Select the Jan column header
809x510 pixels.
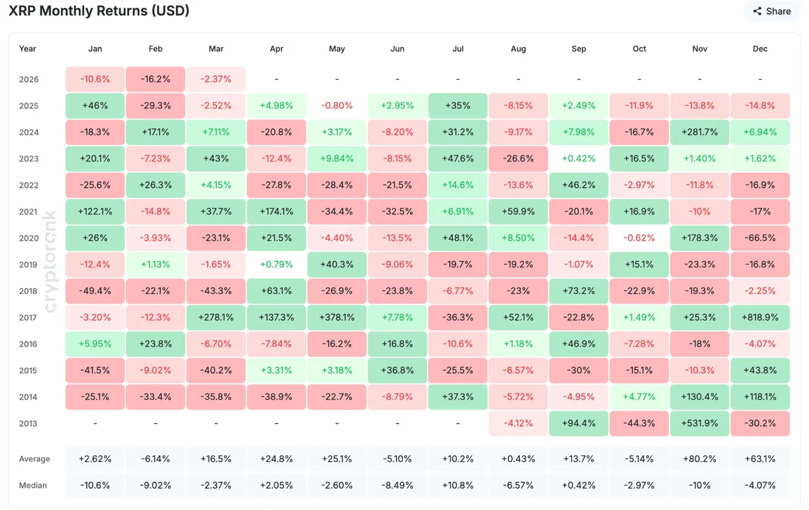(95, 49)
